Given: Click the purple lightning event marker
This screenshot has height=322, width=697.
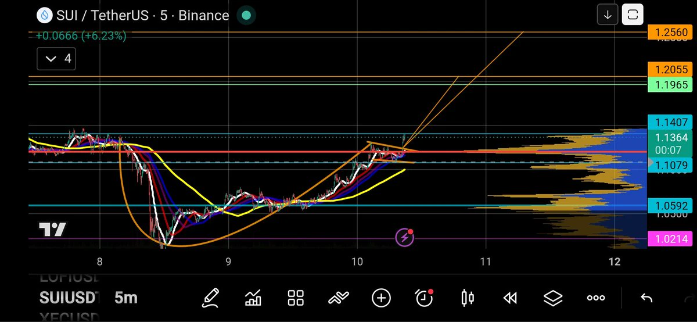Looking at the screenshot, I should 404,237.
